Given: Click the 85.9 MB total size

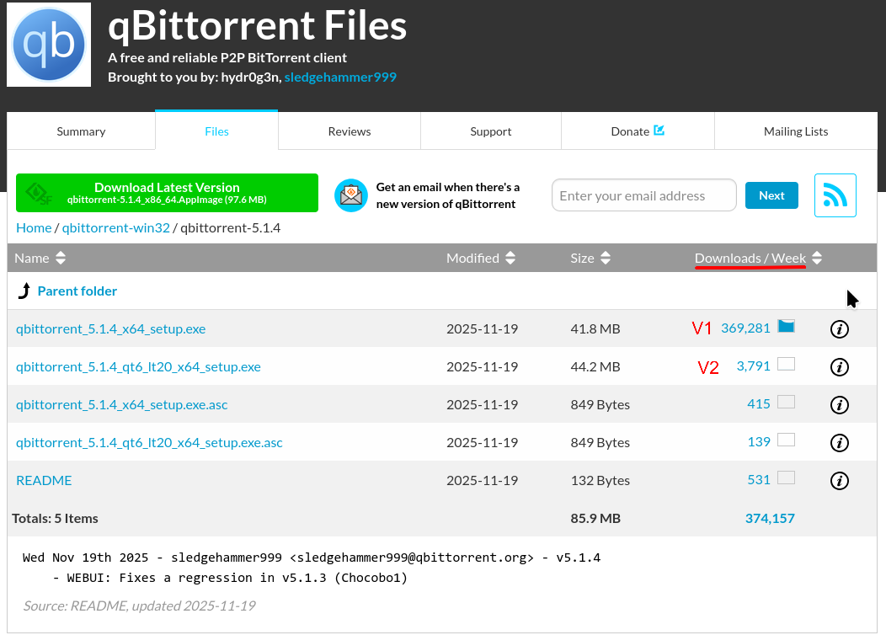Looking at the screenshot, I should click(x=595, y=518).
